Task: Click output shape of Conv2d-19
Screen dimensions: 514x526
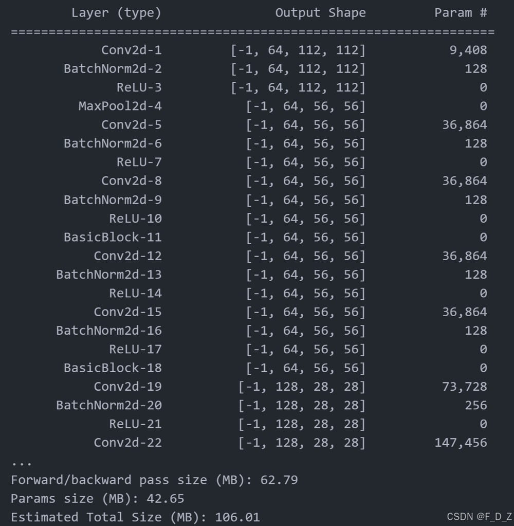Action: tap(301, 386)
